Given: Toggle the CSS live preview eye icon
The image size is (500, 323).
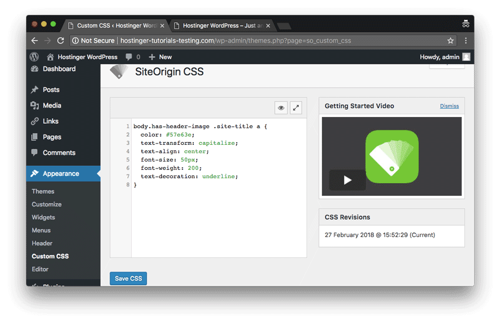Looking at the screenshot, I should point(281,108).
